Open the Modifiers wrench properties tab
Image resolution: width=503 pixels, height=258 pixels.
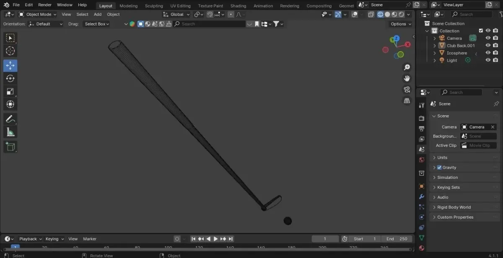tap(422, 197)
